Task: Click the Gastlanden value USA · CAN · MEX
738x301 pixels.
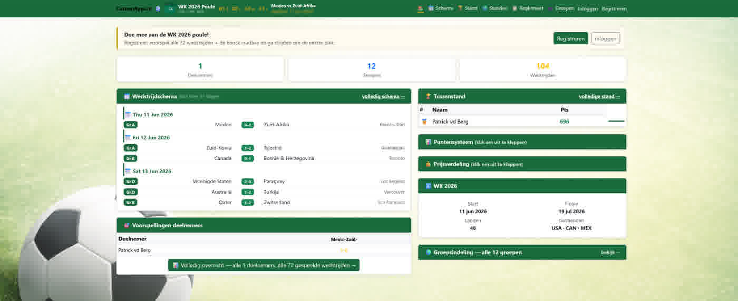Action: [571, 228]
